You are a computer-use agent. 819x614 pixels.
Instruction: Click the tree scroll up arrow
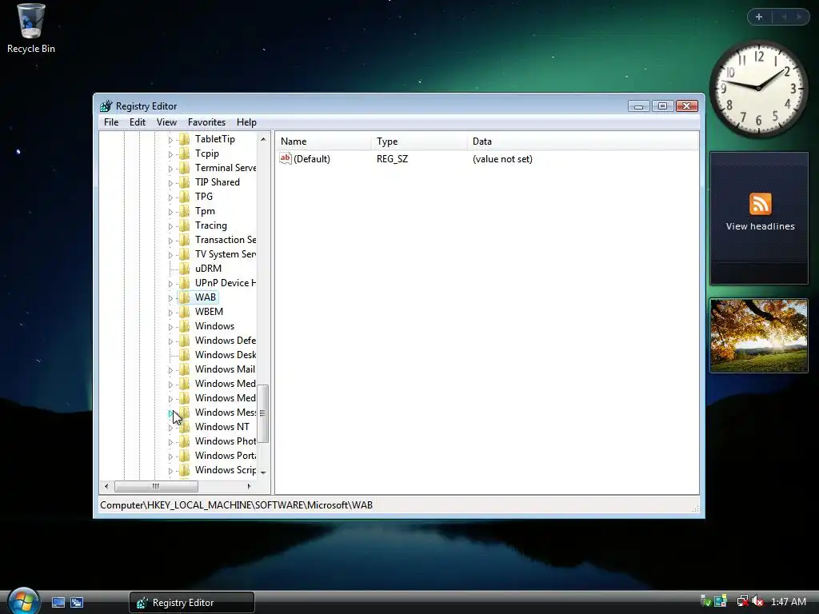coord(263,139)
